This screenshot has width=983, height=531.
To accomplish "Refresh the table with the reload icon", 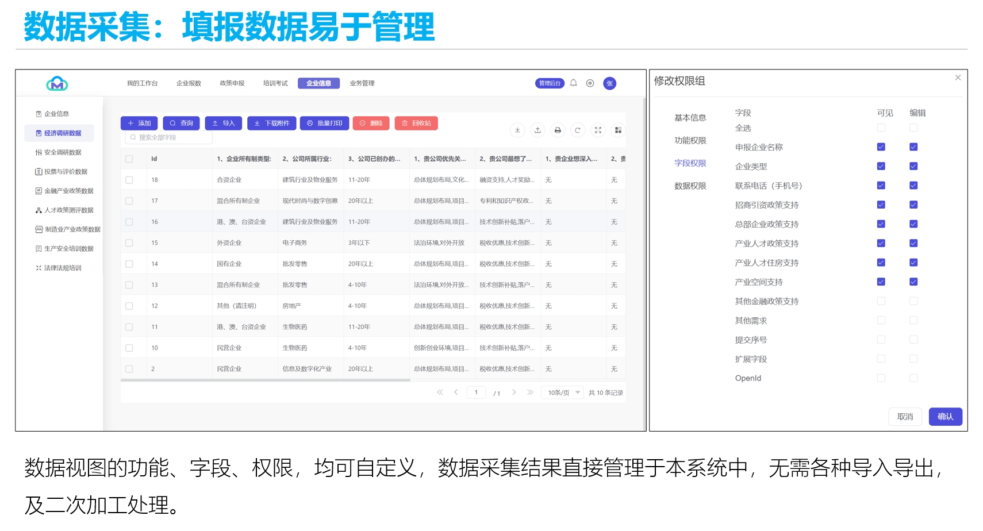I will pos(578,130).
